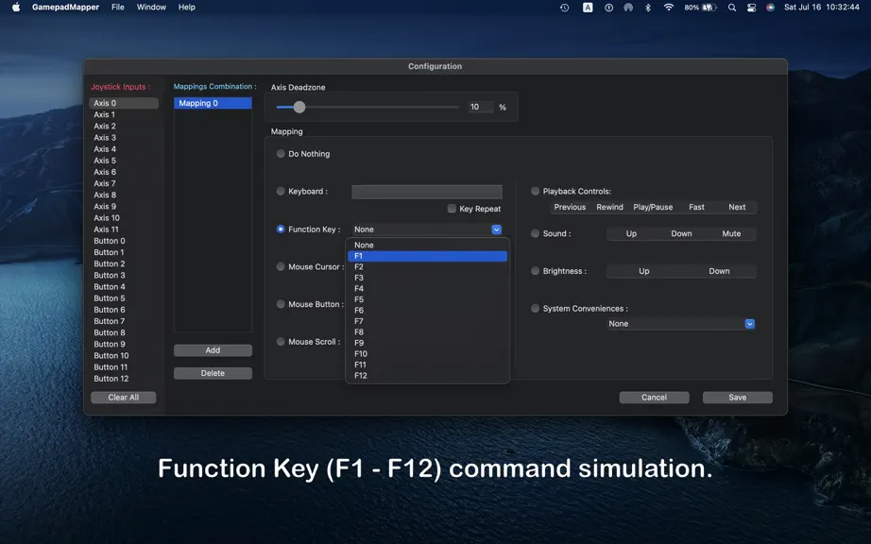The width and height of the screenshot is (871, 544).
Task: Choose Play/Pause playback control
Action: (653, 207)
